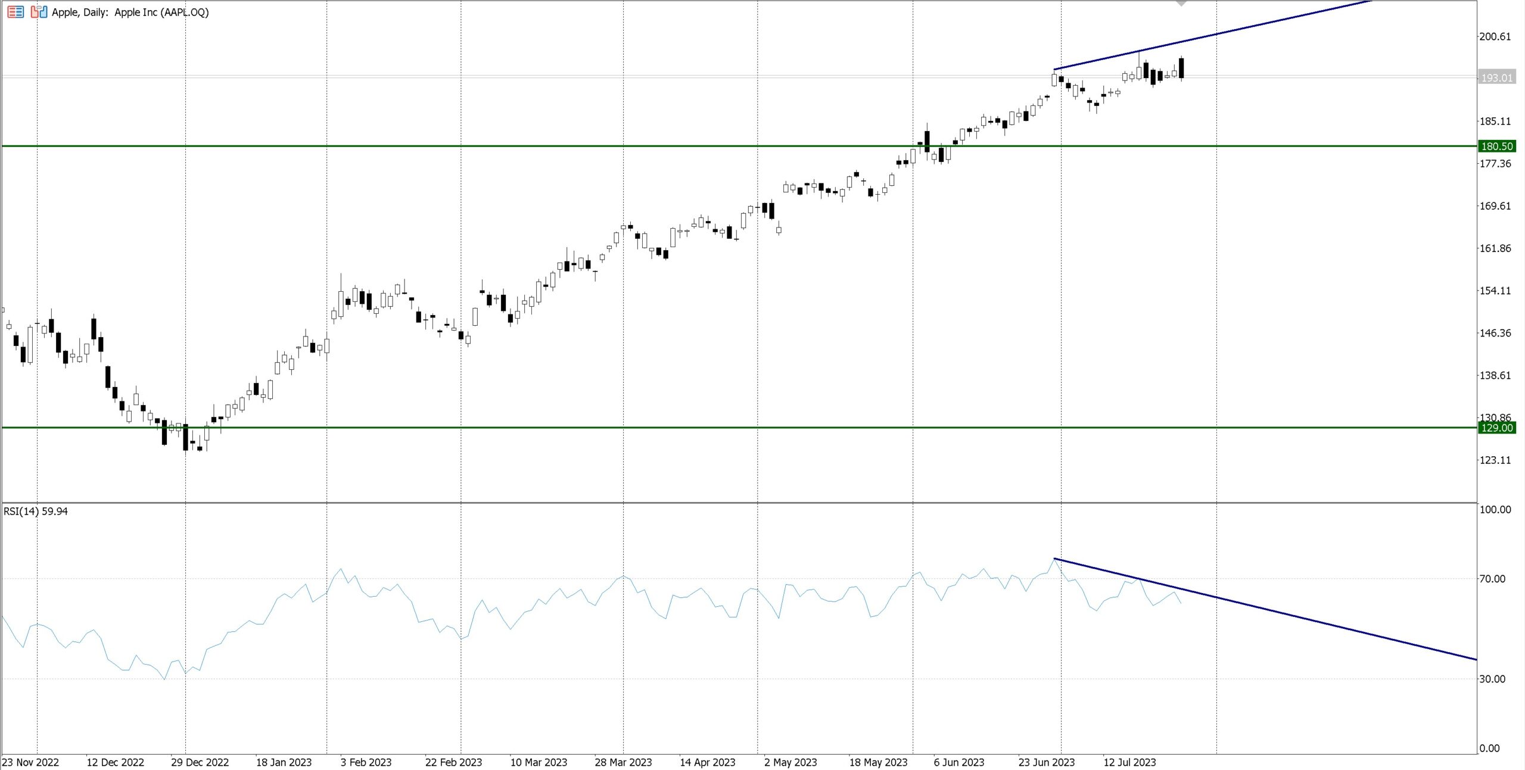Click the 23 Jun 2023 date label

1046,762
